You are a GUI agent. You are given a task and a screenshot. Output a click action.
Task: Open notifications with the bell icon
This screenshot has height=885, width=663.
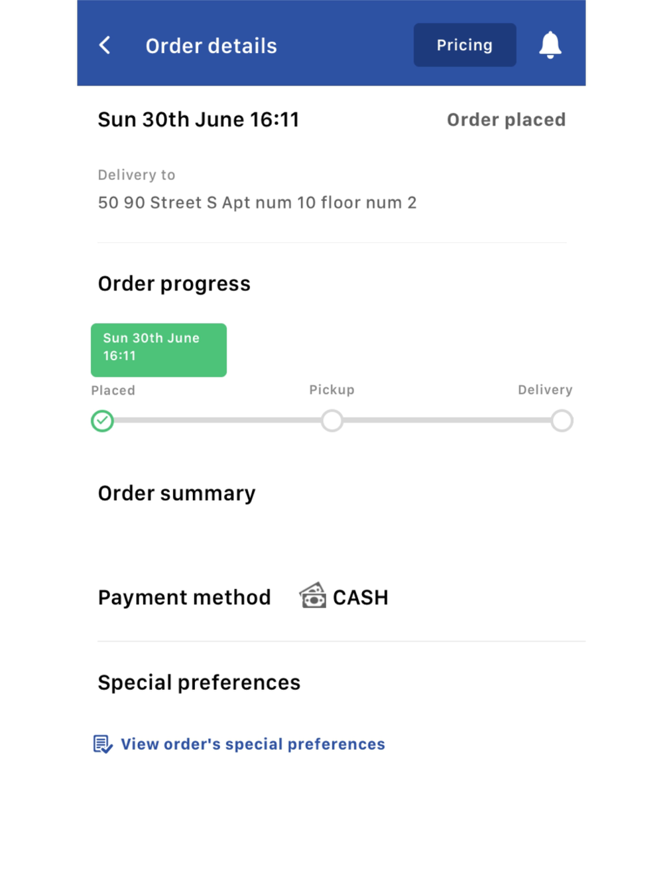(550, 45)
